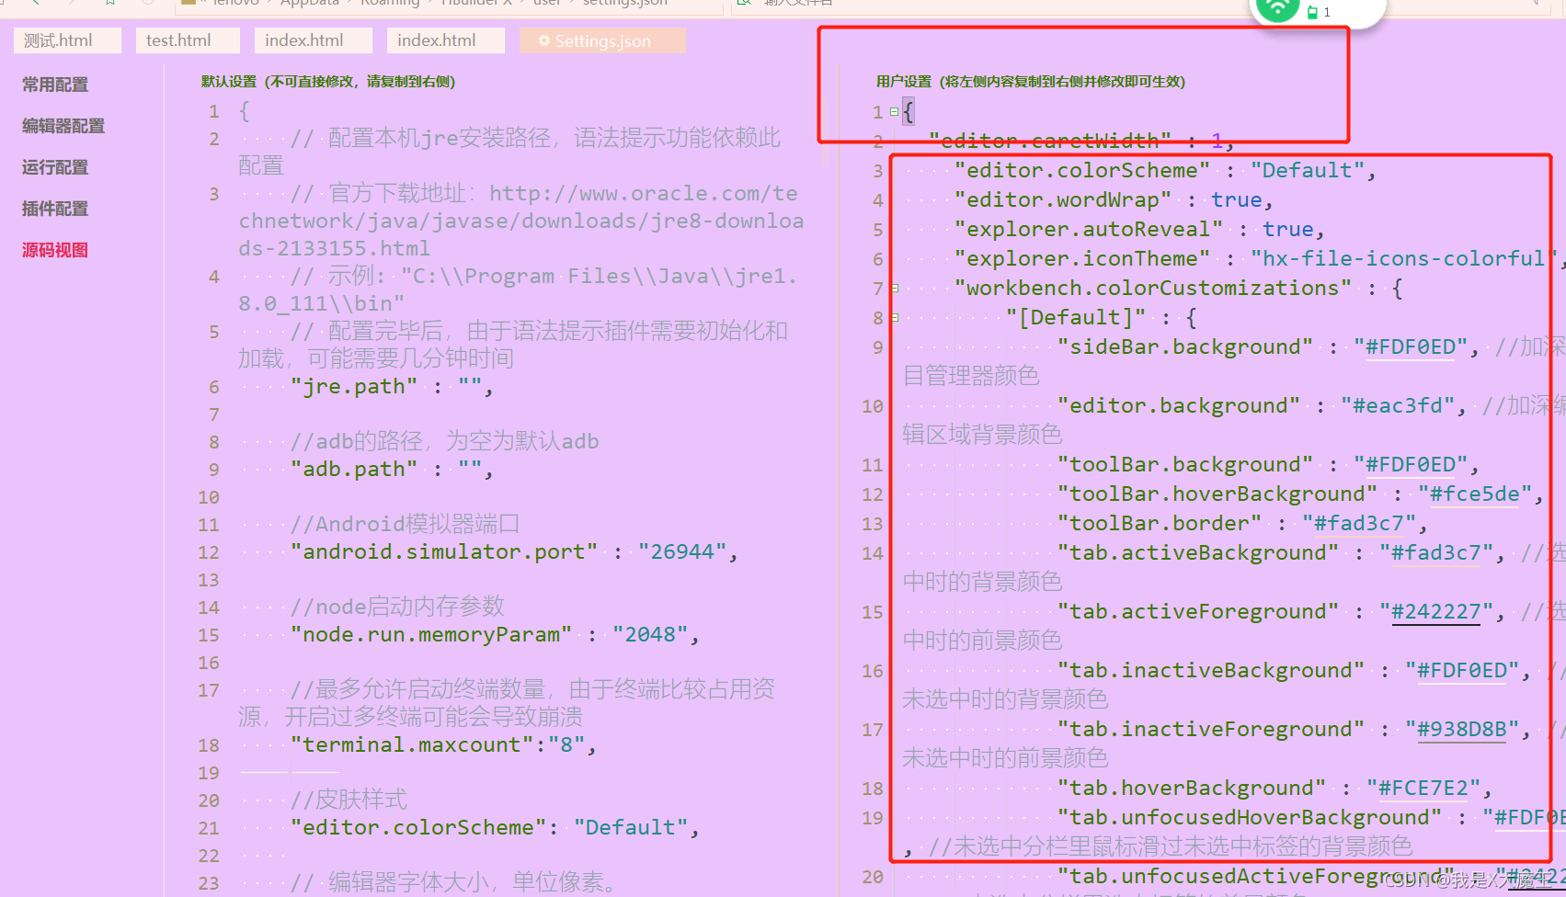
Task: Click "toolBar.background" key
Action: click(x=1185, y=465)
